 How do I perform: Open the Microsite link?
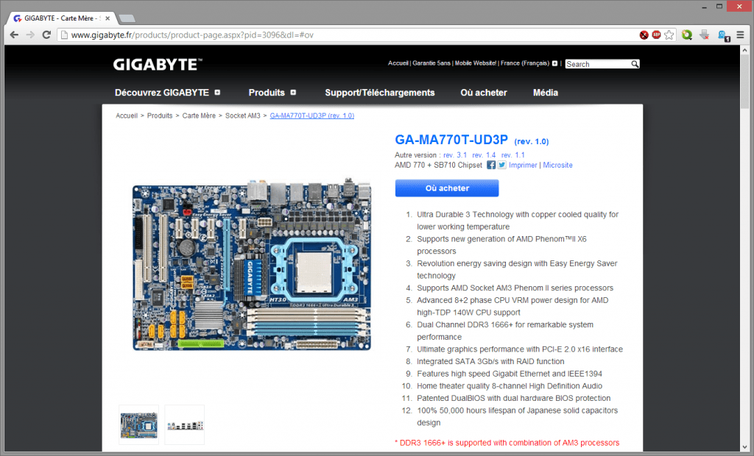tap(558, 165)
